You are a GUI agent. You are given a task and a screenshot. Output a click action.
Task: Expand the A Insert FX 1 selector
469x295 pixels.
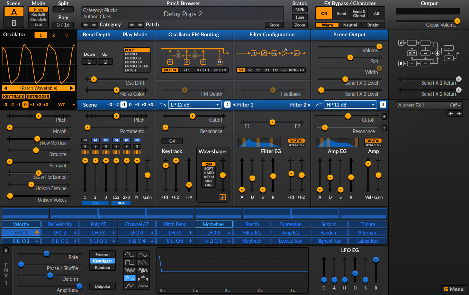click(x=429, y=105)
